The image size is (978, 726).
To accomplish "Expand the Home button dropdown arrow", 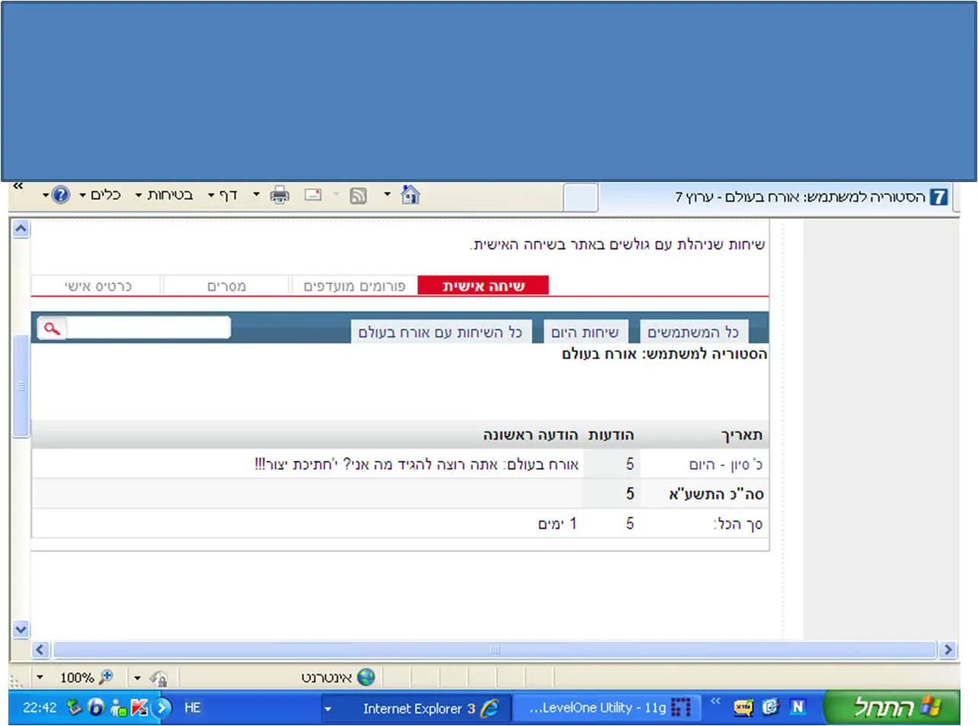I will [x=387, y=195].
